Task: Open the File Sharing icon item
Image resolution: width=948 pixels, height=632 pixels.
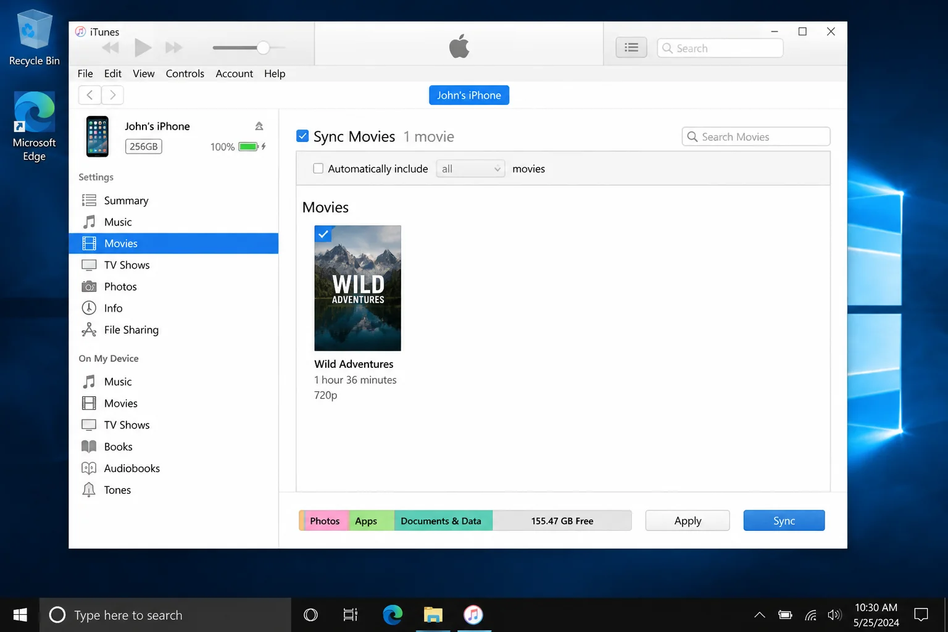Action: pyautogui.click(x=89, y=330)
